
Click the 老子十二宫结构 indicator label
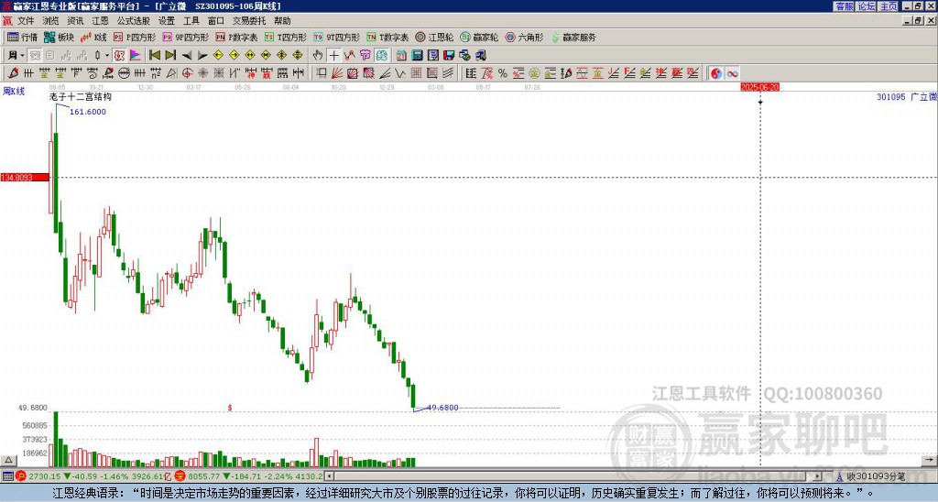81,96
